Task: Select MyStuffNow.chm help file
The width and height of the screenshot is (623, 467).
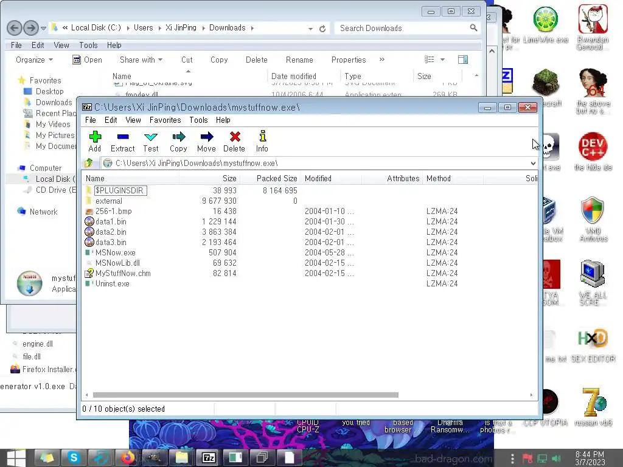Action: (123, 273)
